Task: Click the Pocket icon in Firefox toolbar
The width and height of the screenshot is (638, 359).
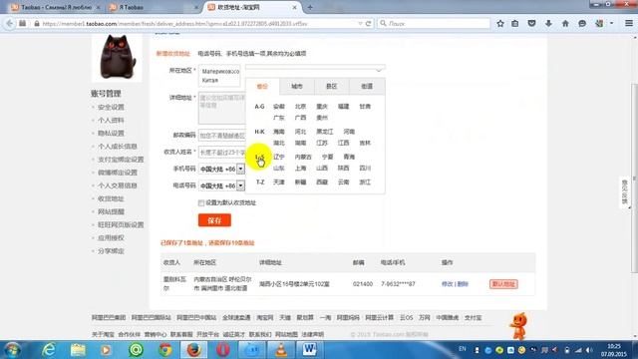Action: click(x=531, y=24)
